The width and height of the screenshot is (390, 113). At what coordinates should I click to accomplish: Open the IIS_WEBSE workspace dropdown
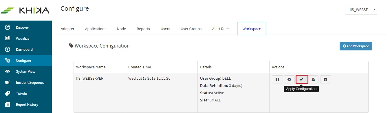click(361, 10)
